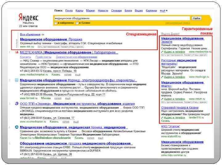Open Почта in the top navigation
This screenshot has height=166, width=222.
[x=69, y=10]
